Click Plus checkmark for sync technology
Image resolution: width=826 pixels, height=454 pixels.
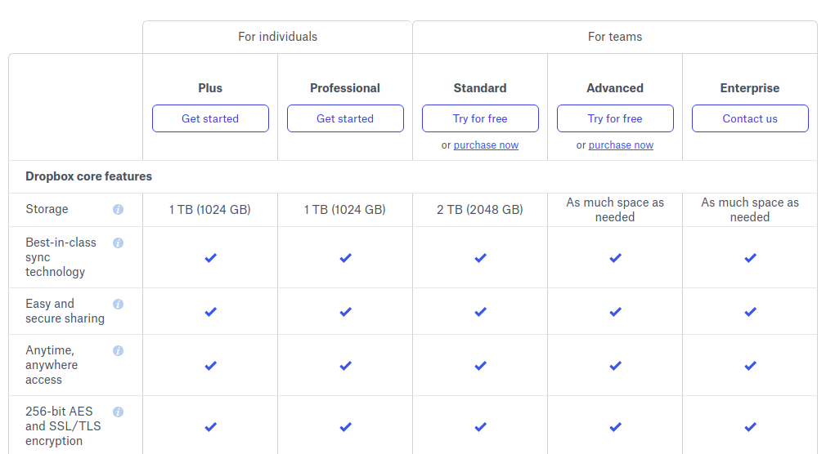coord(211,258)
